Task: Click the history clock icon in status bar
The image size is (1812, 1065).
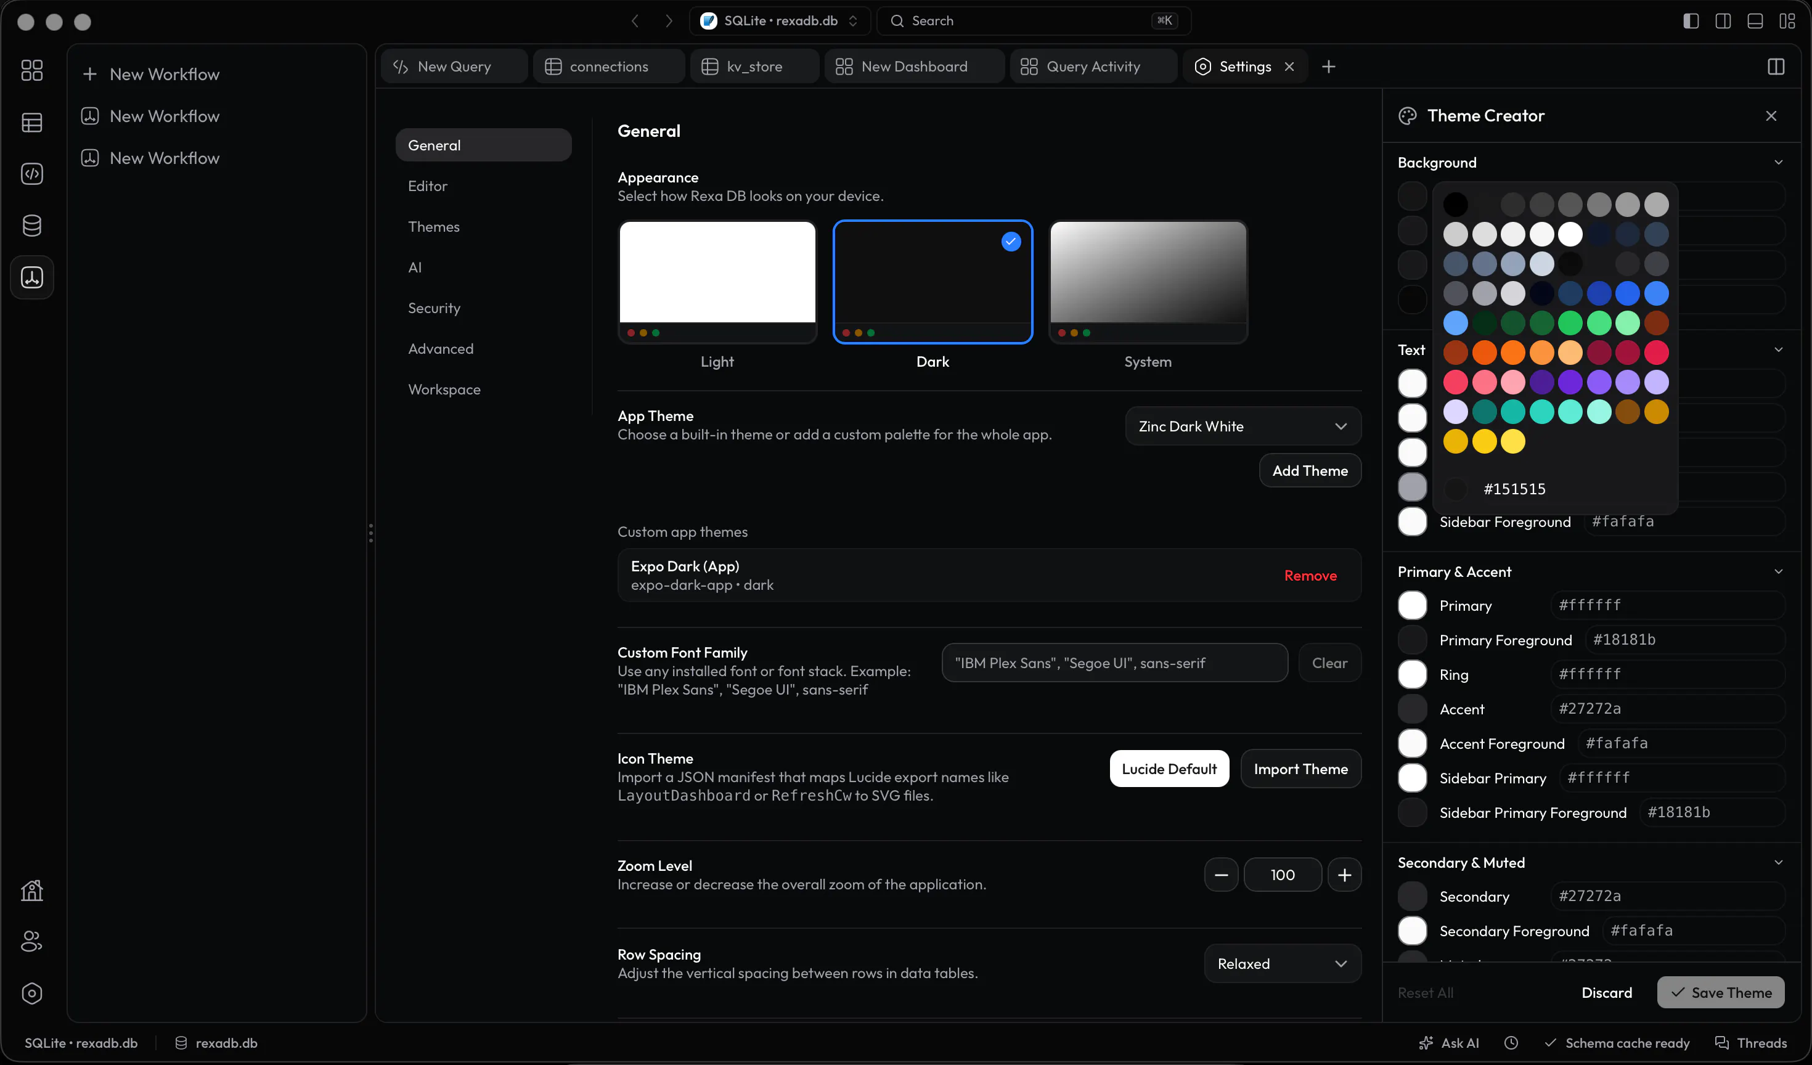Action: [x=1511, y=1043]
